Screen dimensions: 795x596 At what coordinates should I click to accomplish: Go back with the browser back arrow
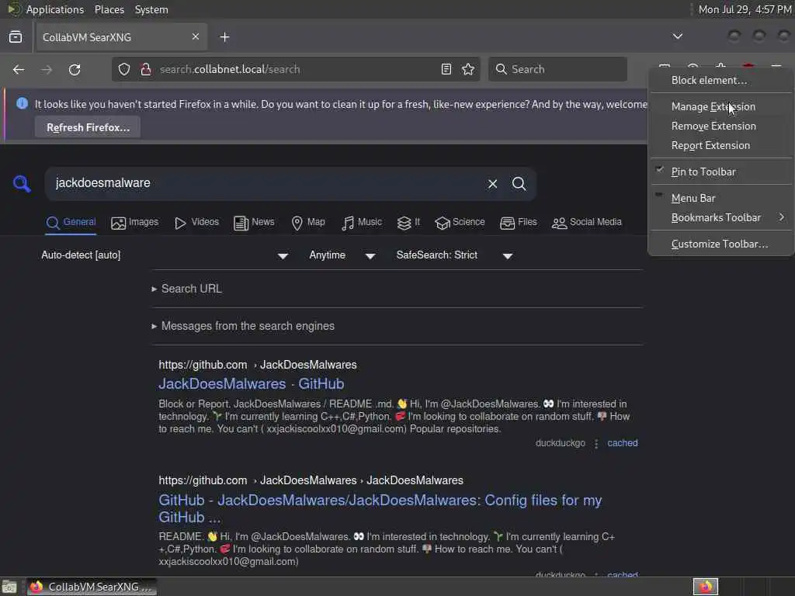[x=19, y=69]
